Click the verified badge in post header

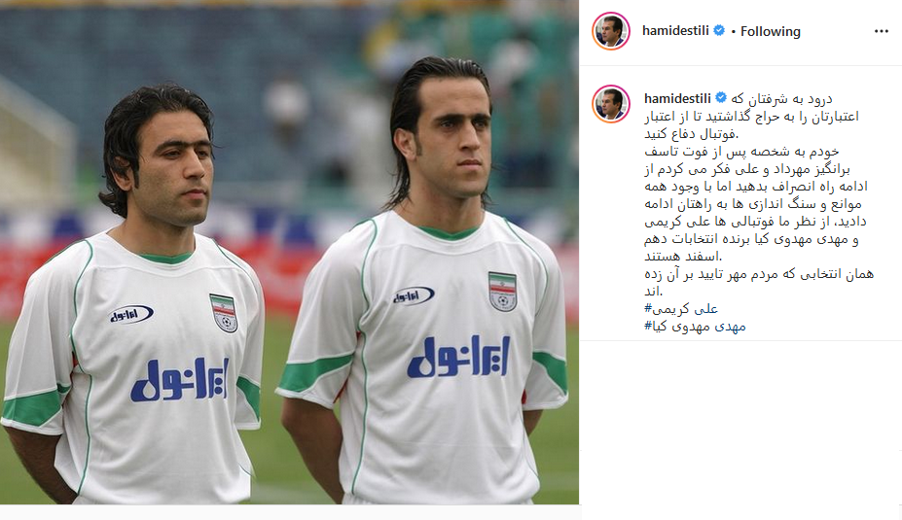[x=719, y=30]
